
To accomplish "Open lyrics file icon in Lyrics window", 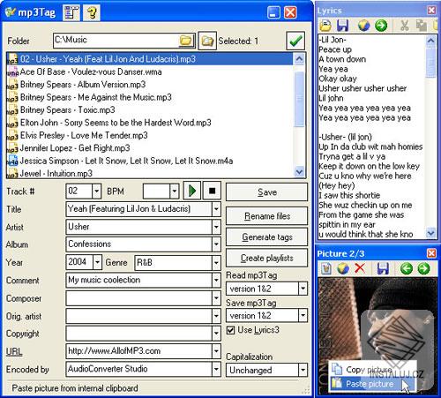I will 325,26.
